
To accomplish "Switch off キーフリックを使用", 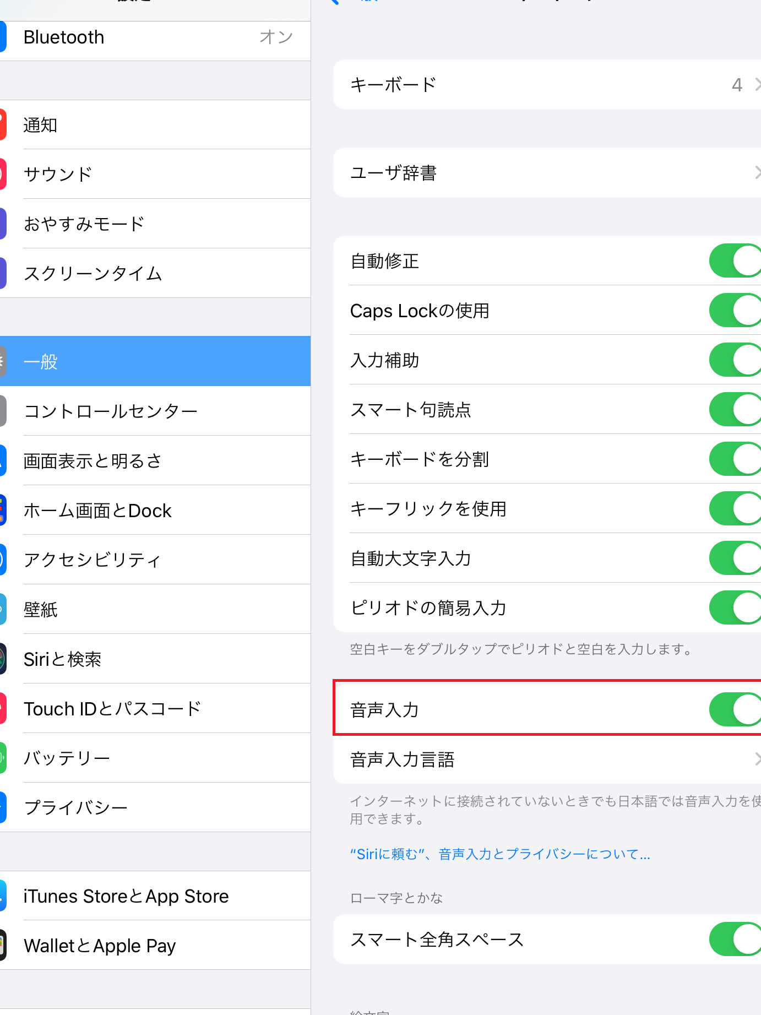I will (735, 508).
